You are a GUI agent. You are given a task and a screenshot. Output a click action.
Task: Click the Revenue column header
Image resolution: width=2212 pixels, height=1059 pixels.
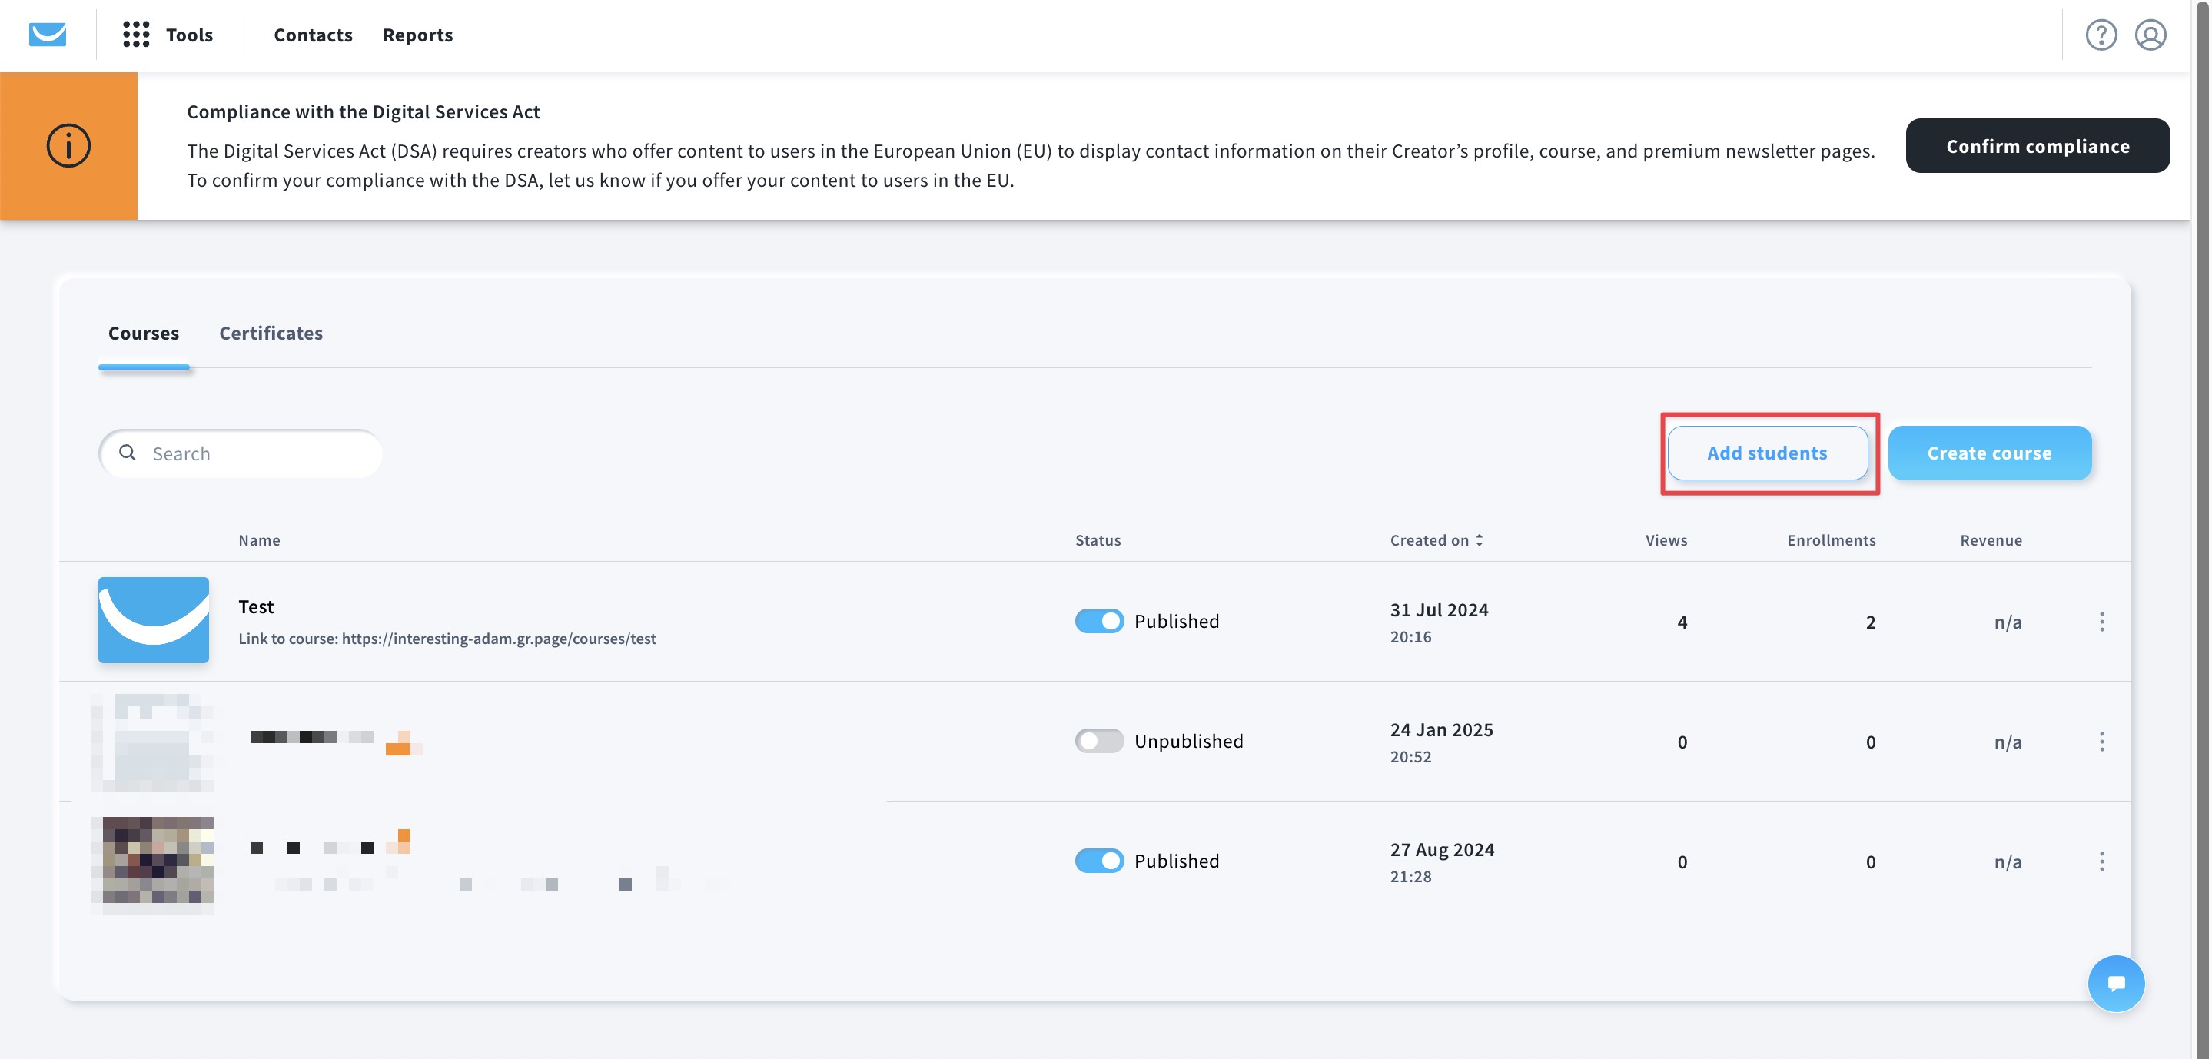1991,540
